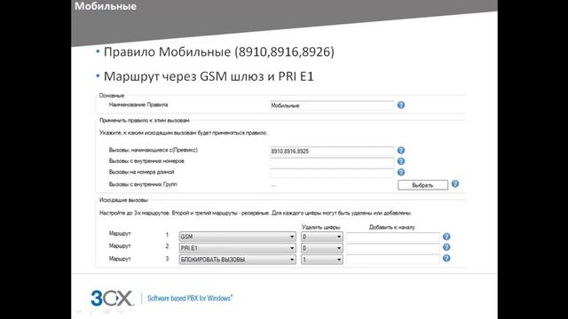Show help for calls to number length
This screenshot has width=568, height=319.
tap(400, 172)
